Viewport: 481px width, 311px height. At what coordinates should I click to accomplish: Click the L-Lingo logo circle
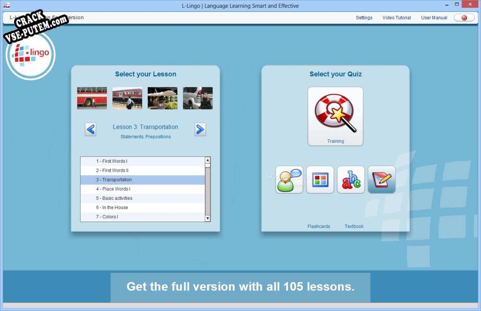[x=30, y=55]
